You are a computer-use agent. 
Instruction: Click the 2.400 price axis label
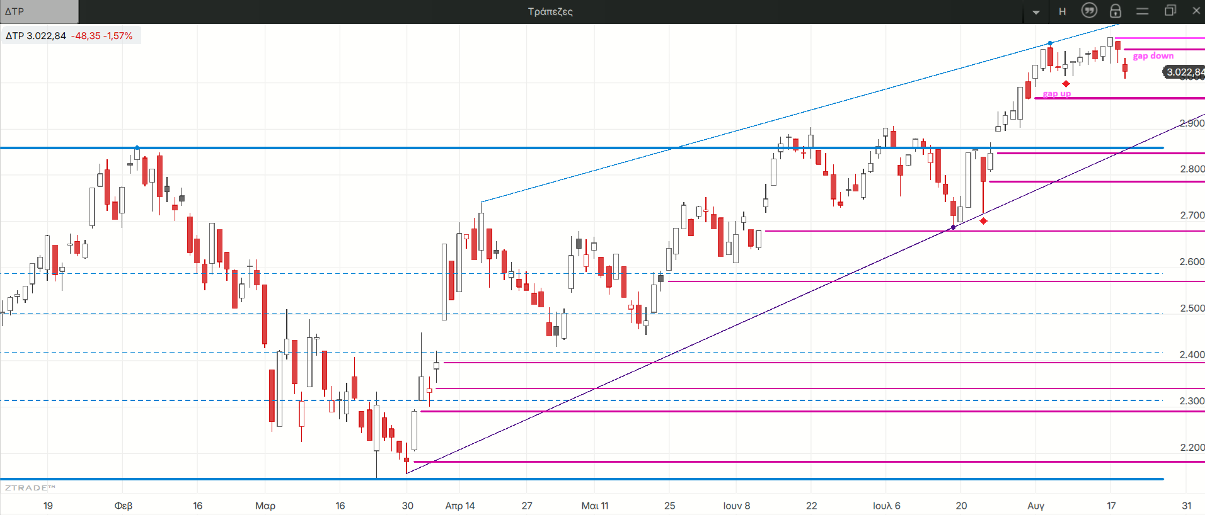pyautogui.click(x=1192, y=355)
